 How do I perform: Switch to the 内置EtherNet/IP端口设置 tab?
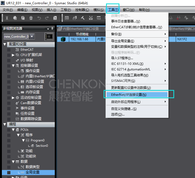click(x=80, y=29)
